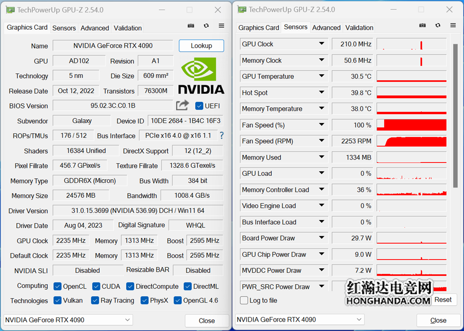464x331 pixels.
Task: Toggle the Vulkan checkbox
Action: coord(58,300)
